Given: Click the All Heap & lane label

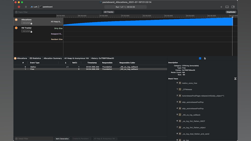Looking at the screenshot, I should (56, 22).
